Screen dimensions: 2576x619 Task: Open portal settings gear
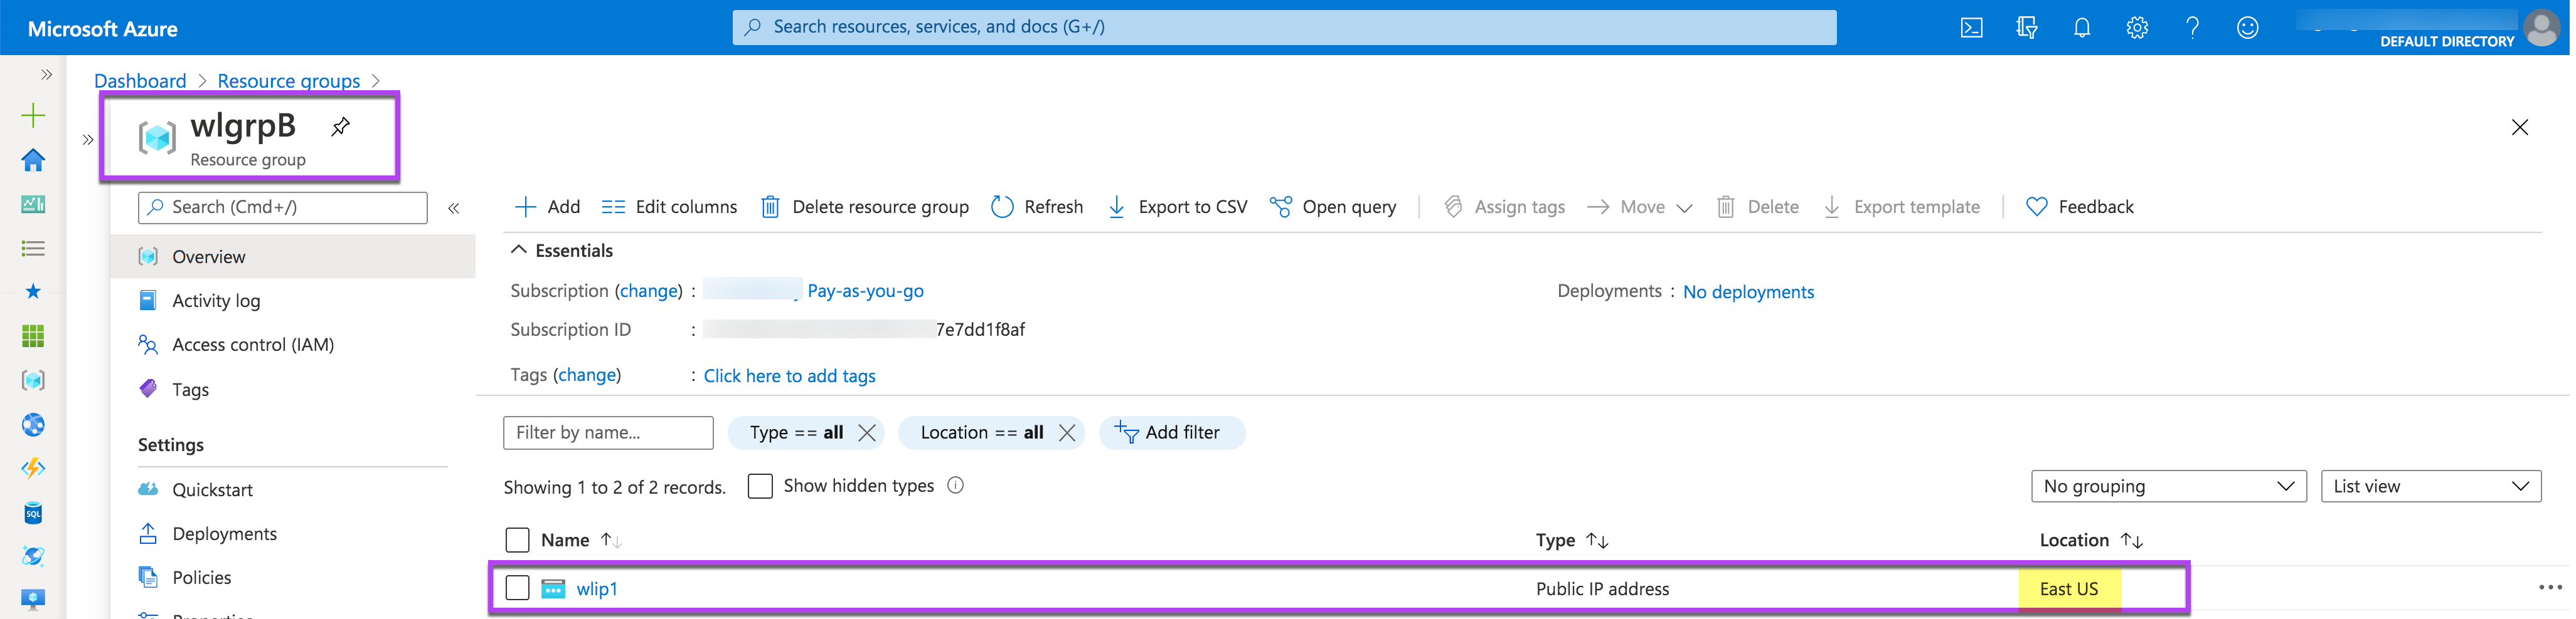tap(2137, 28)
